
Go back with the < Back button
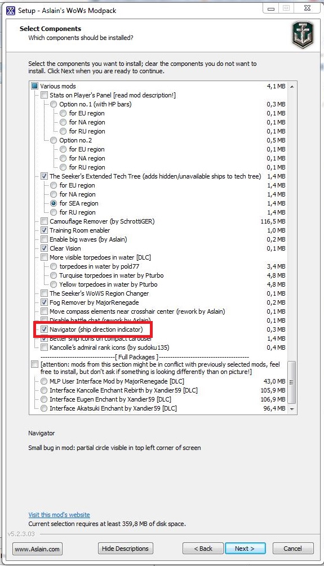click(203, 549)
